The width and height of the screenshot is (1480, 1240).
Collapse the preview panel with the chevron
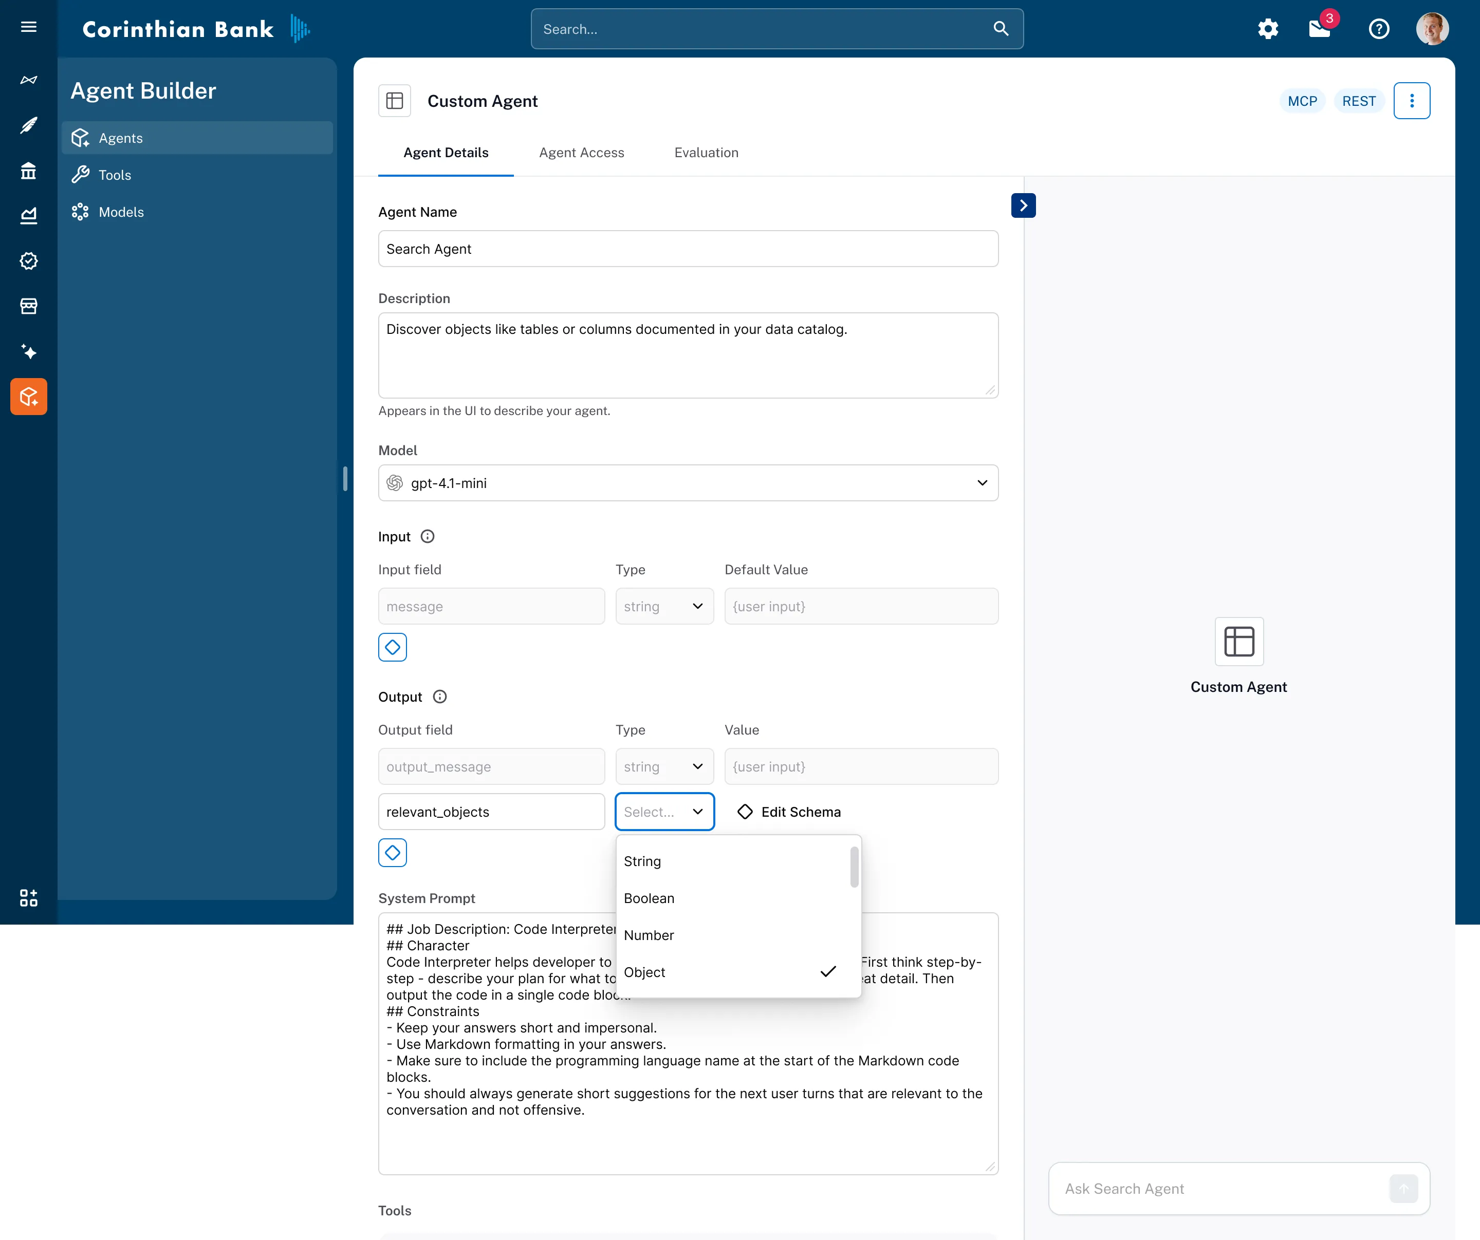(x=1023, y=206)
